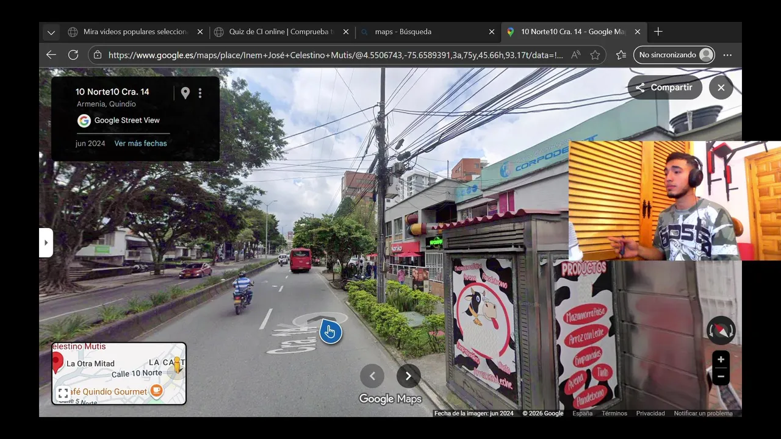781x439 pixels.
Task: Go back to the previous page
Action: [x=51, y=55]
